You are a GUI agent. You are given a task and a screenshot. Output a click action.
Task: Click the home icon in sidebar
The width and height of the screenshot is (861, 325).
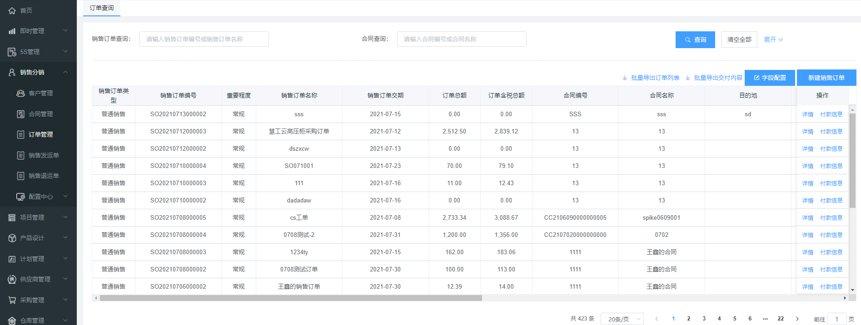point(12,10)
